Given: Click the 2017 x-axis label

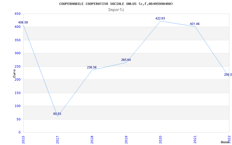Looking at the screenshot, I should (x=57, y=140).
